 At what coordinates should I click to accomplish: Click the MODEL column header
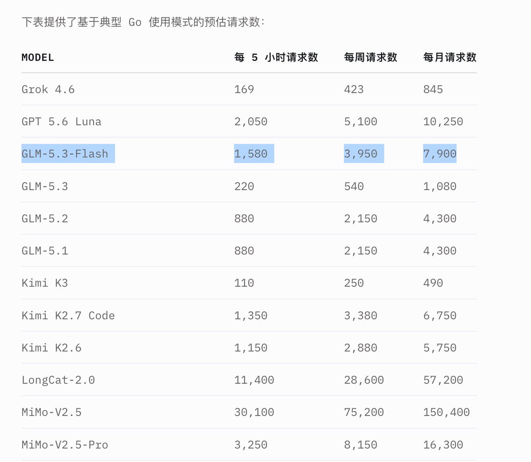point(38,57)
